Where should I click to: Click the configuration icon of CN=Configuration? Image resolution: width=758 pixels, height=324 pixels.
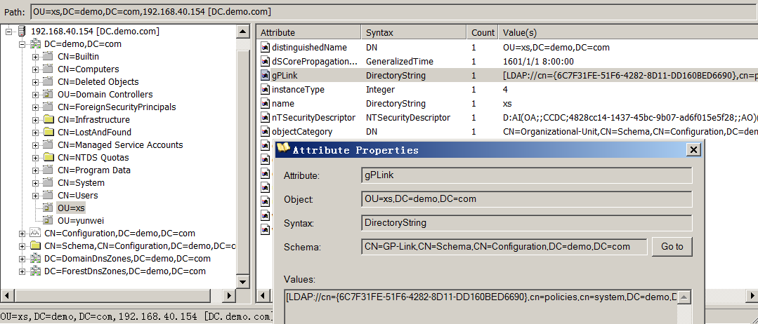(x=35, y=233)
